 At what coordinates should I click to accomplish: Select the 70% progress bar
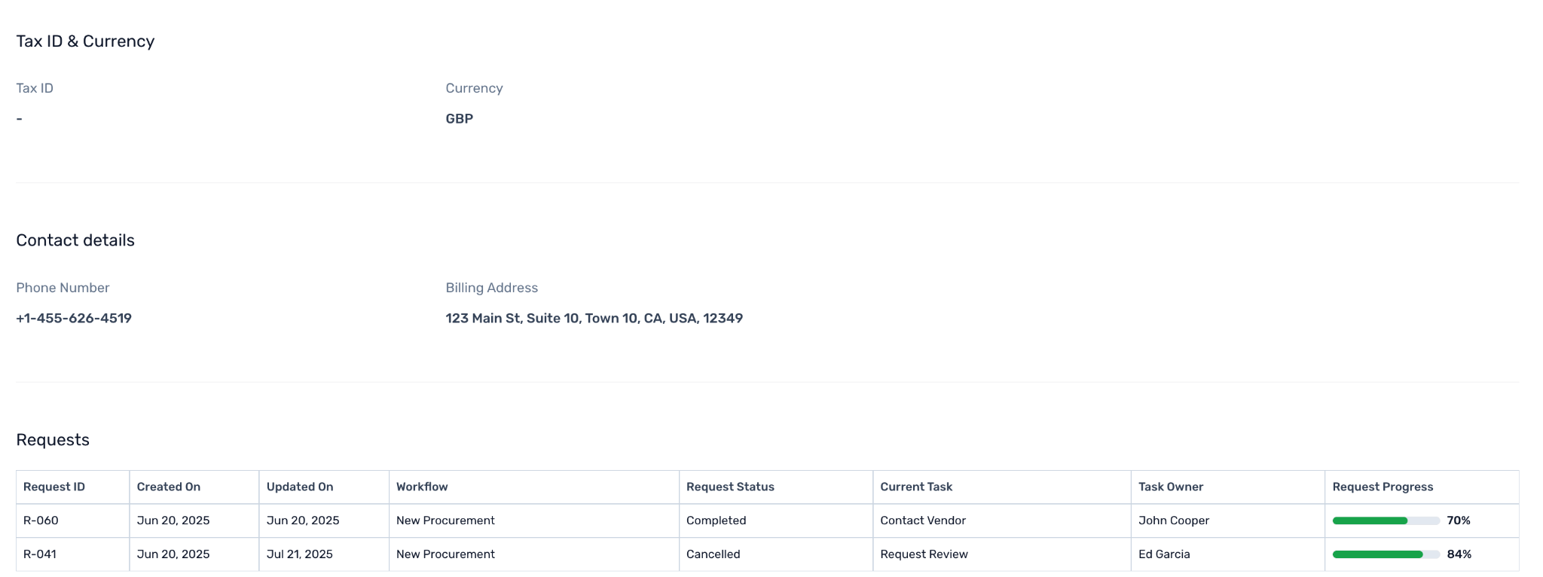pos(1386,521)
